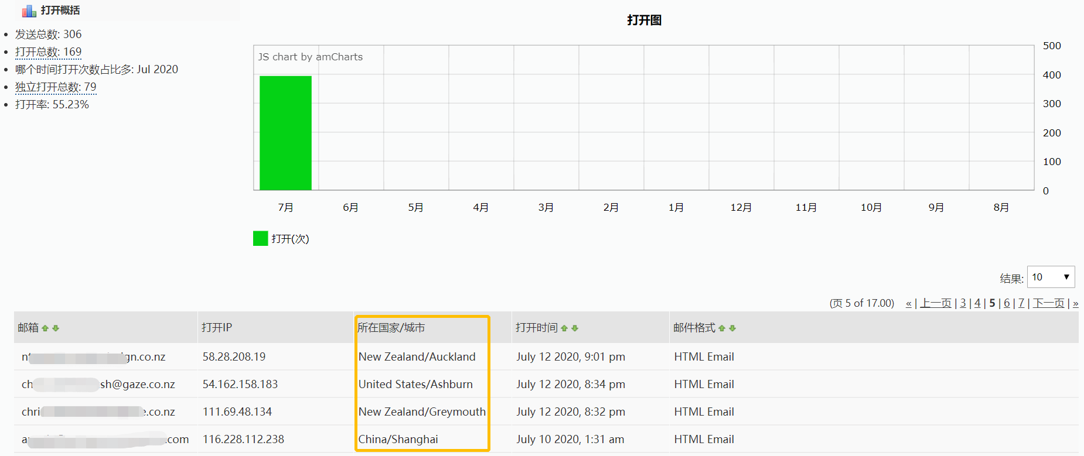
Task: Click the bar chart icon beside 打开概括
Action: coord(29,11)
